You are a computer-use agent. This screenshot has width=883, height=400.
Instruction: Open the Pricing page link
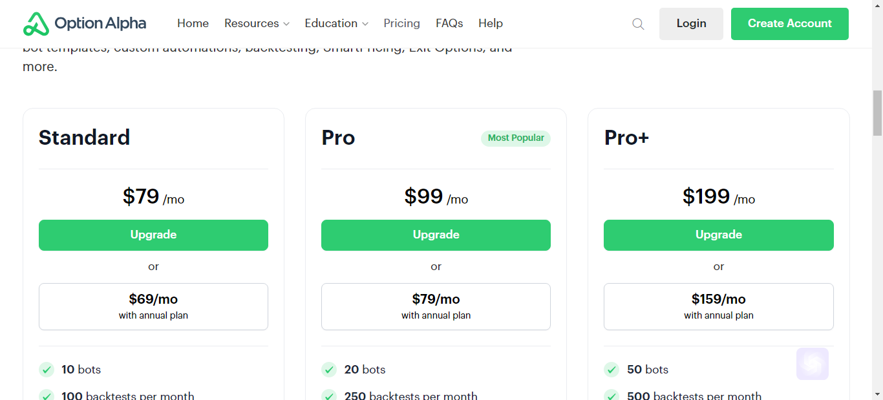pos(401,23)
